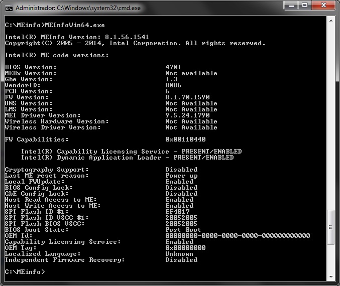Screen dimensions: 340x286
Task: Click the command 'MEInfoWin64.exe'
Action: pyautogui.click(x=75, y=25)
